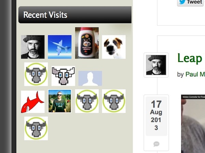Click the comment bubble icon below the date
The image size is (205, 153).
156,144
